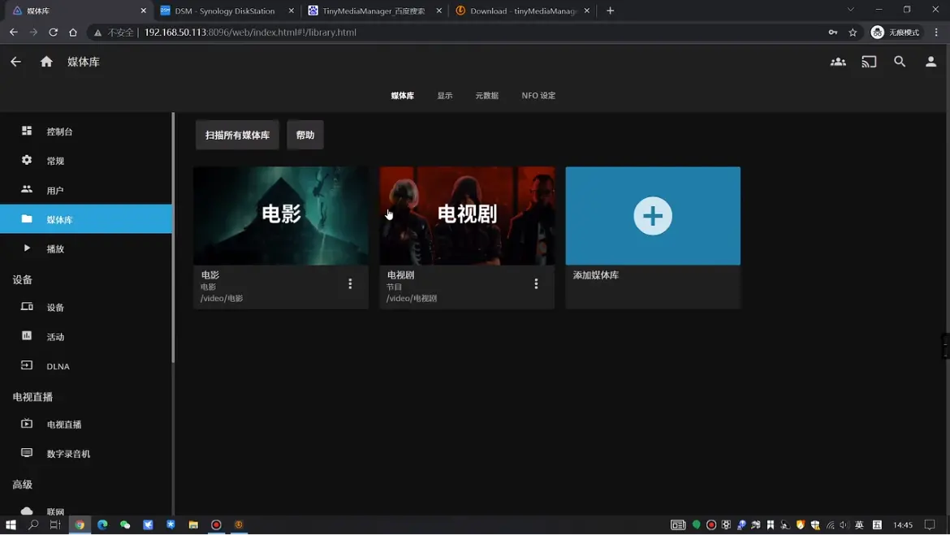Click the home icon in header
The height and width of the screenshot is (535, 950).
(46, 62)
